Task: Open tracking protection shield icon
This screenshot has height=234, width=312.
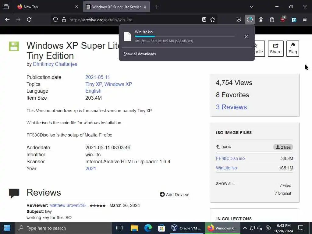Action: click(x=55, y=19)
